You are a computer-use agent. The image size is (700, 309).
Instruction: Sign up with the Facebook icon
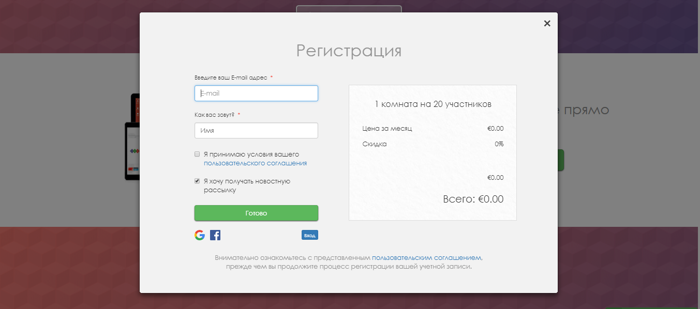coord(215,235)
